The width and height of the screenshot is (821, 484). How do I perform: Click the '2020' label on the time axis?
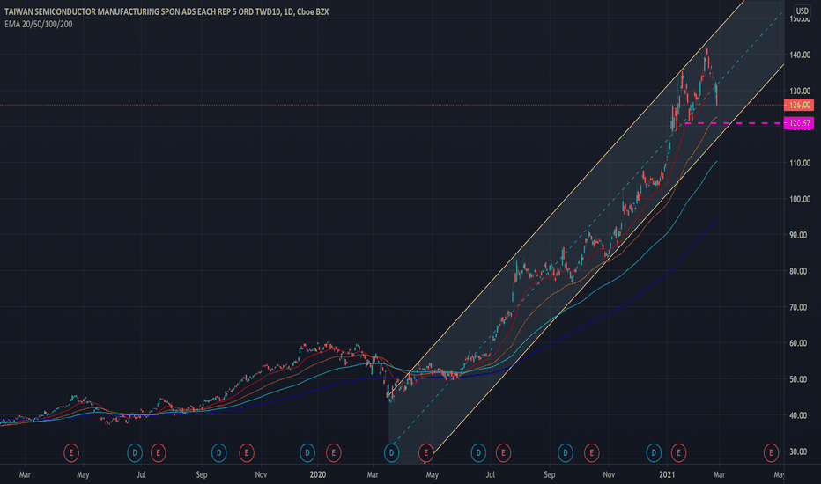point(318,474)
